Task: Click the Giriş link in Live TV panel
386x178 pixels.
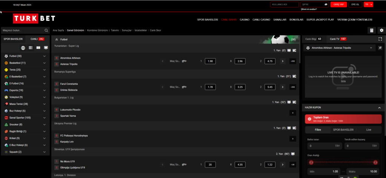Action: 343,81
